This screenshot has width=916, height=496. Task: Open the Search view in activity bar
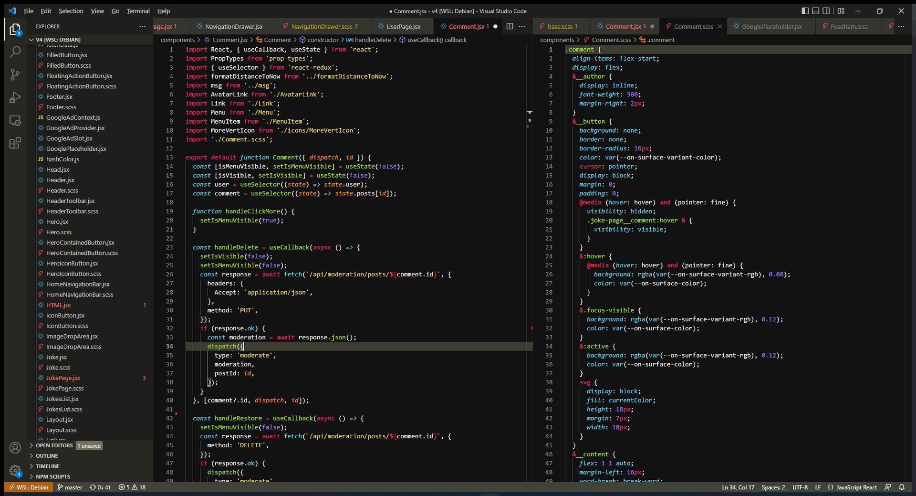click(15, 52)
